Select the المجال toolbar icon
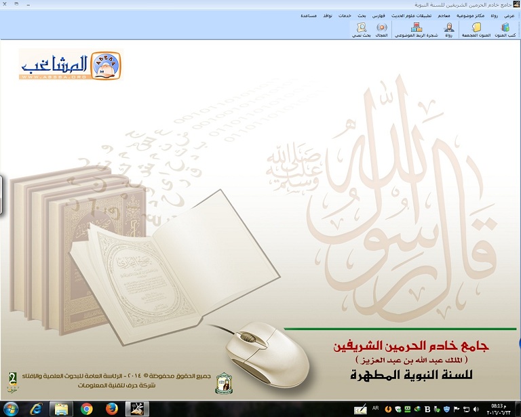 point(382,30)
